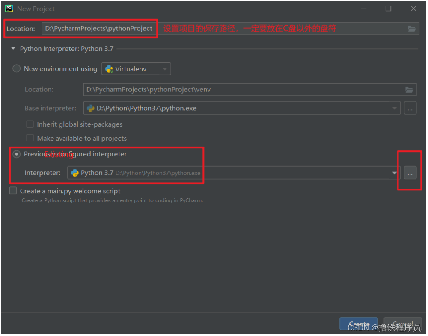Click the welcome script description text

[113, 201]
